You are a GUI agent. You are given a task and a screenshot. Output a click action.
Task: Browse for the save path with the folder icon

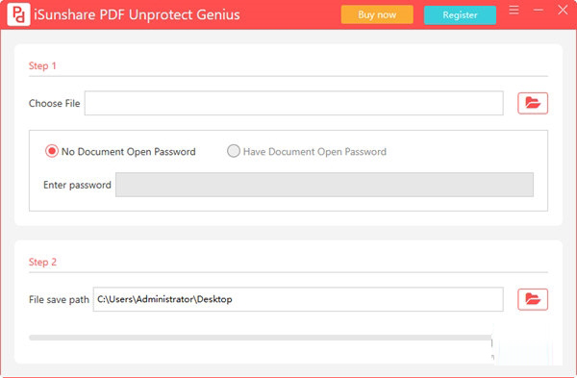[533, 299]
